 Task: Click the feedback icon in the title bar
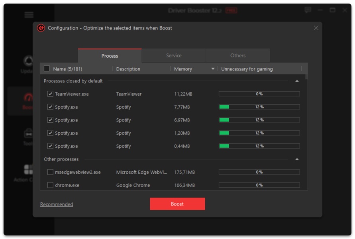click(x=308, y=10)
